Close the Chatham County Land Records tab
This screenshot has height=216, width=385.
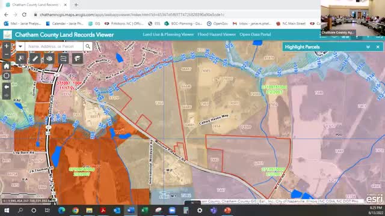[x=66, y=5]
